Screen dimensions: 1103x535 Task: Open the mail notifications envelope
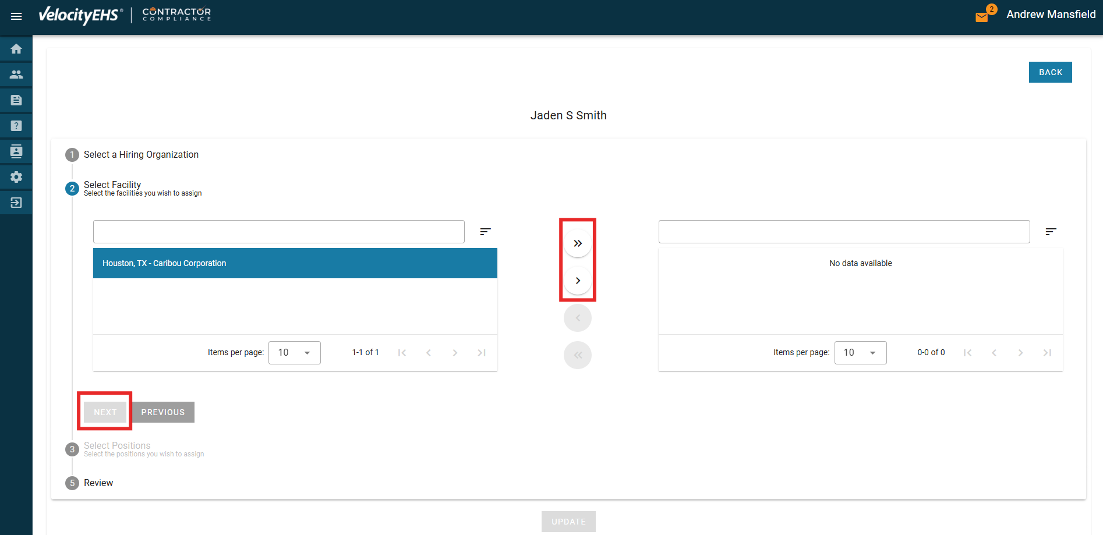[x=982, y=17]
